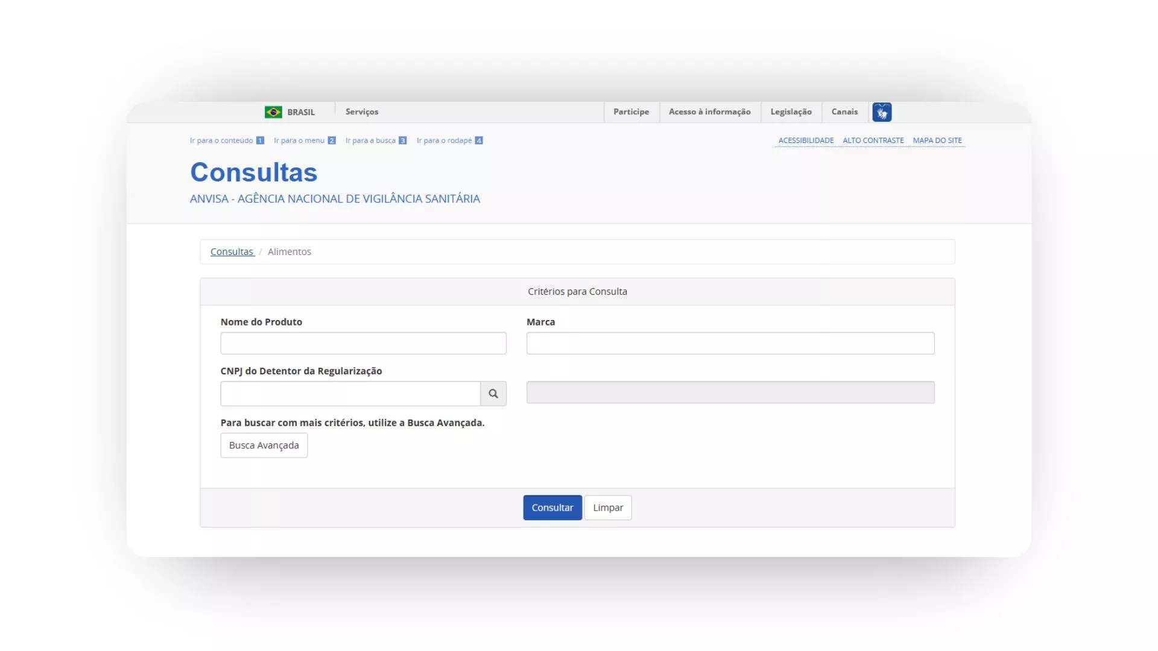Open the Canais menu item
Image resolution: width=1158 pixels, height=651 pixels.
844,112
